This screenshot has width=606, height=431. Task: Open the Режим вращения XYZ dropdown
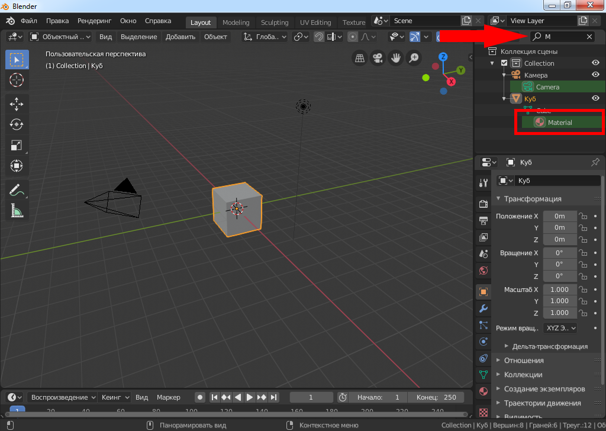(x=560, y=328)
